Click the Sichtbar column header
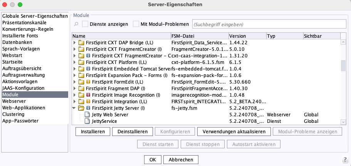Screen dimensions: 351x166 coord(322,36)
